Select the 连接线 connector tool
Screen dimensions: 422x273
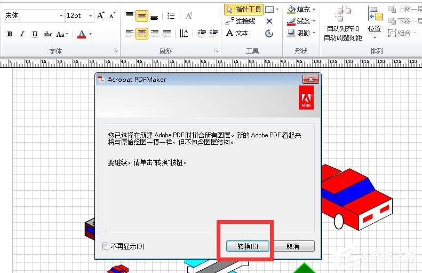[x=240, y=21]
